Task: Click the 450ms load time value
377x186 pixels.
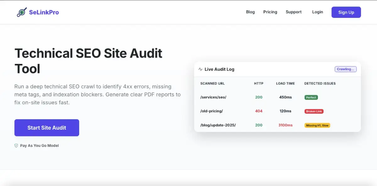Action: (x=285, y=97)
